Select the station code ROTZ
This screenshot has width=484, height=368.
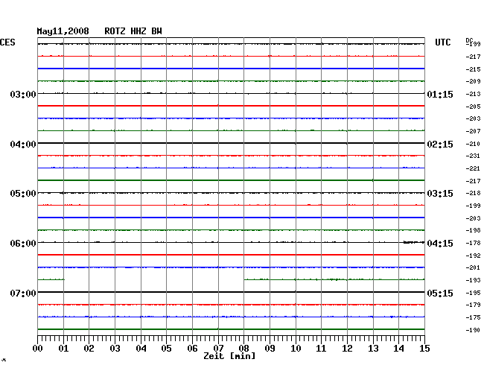click(115, 31)
